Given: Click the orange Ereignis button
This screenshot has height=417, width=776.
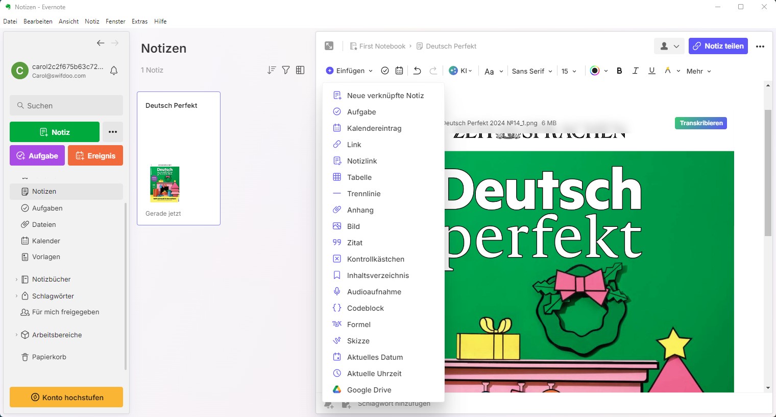Looking at the screenshot, I should pos(95,155).
